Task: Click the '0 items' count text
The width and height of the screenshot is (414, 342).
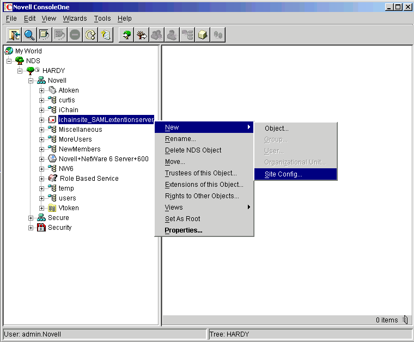Action: (x=387, y=320)
